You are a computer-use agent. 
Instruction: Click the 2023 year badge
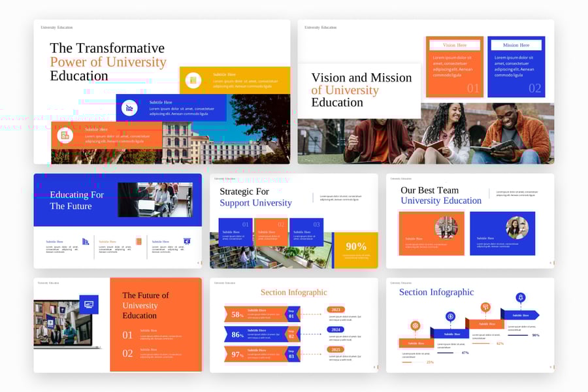pyautogui.click(x=336, y=310)
